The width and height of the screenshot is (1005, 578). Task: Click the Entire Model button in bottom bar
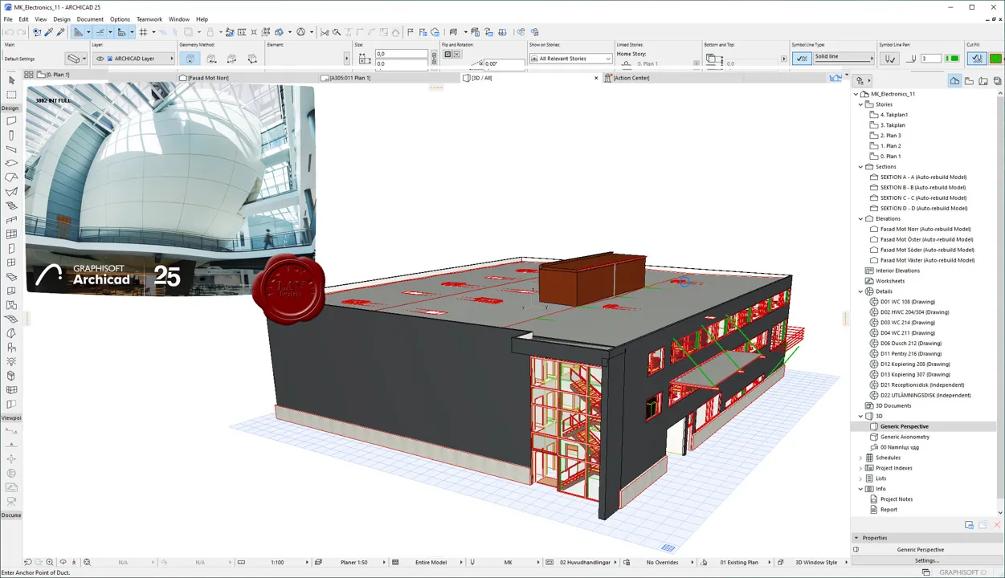431,562
